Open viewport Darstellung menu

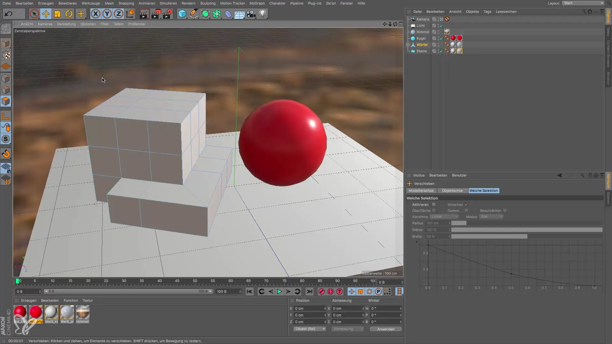click(66, 24)
